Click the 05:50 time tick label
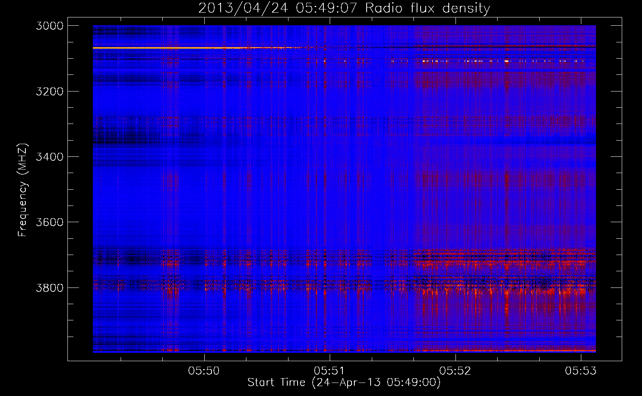Screen dimensions: 642x396 pos(204,371)
